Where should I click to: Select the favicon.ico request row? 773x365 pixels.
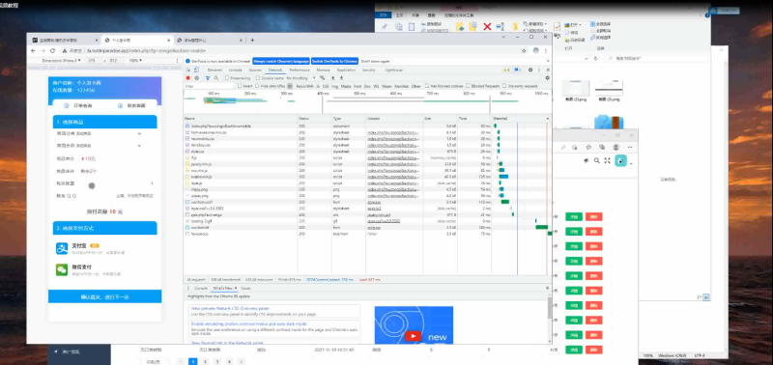coord(367,234)
